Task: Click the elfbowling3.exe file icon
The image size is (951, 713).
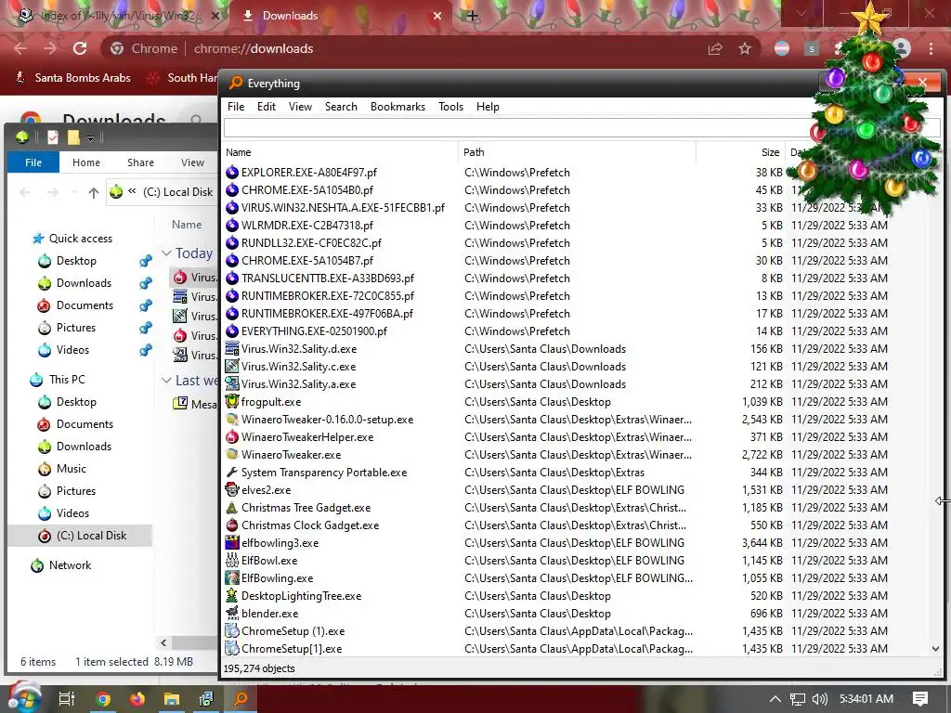Action: pyautogui.click(x=231, y=542)
